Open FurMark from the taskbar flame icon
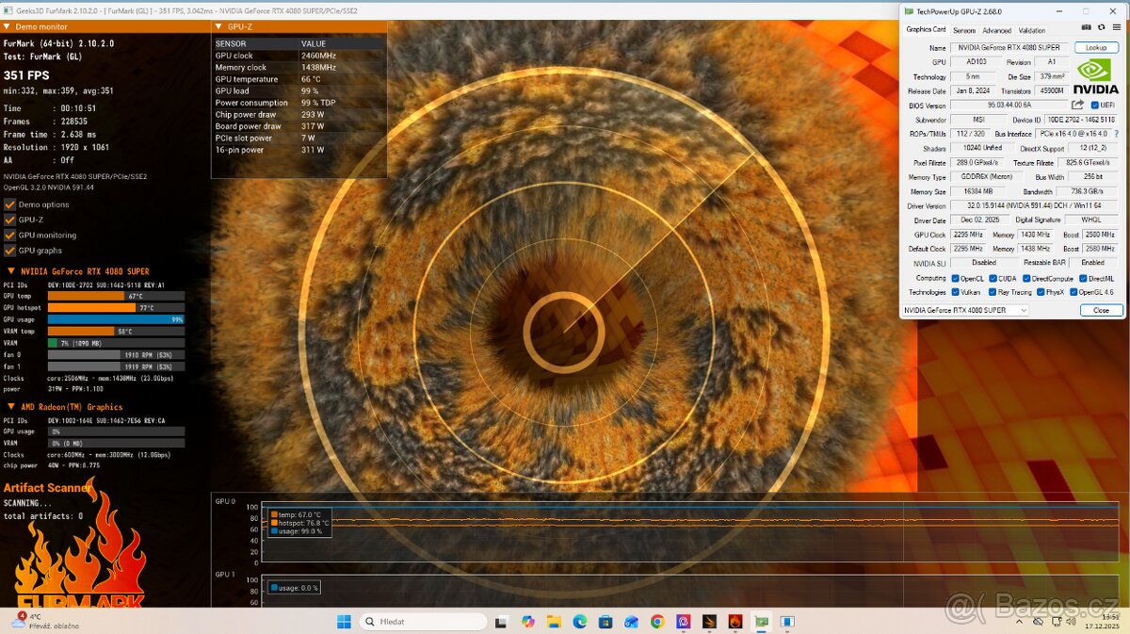 [x=734, y=621]
